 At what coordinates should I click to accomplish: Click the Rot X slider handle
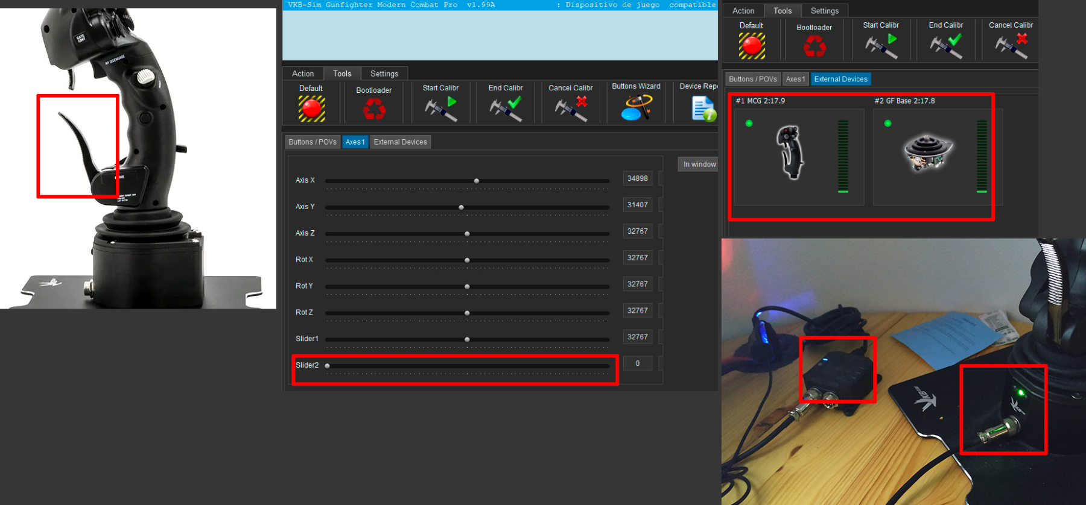pyautogui.click(x=467, y=260)
